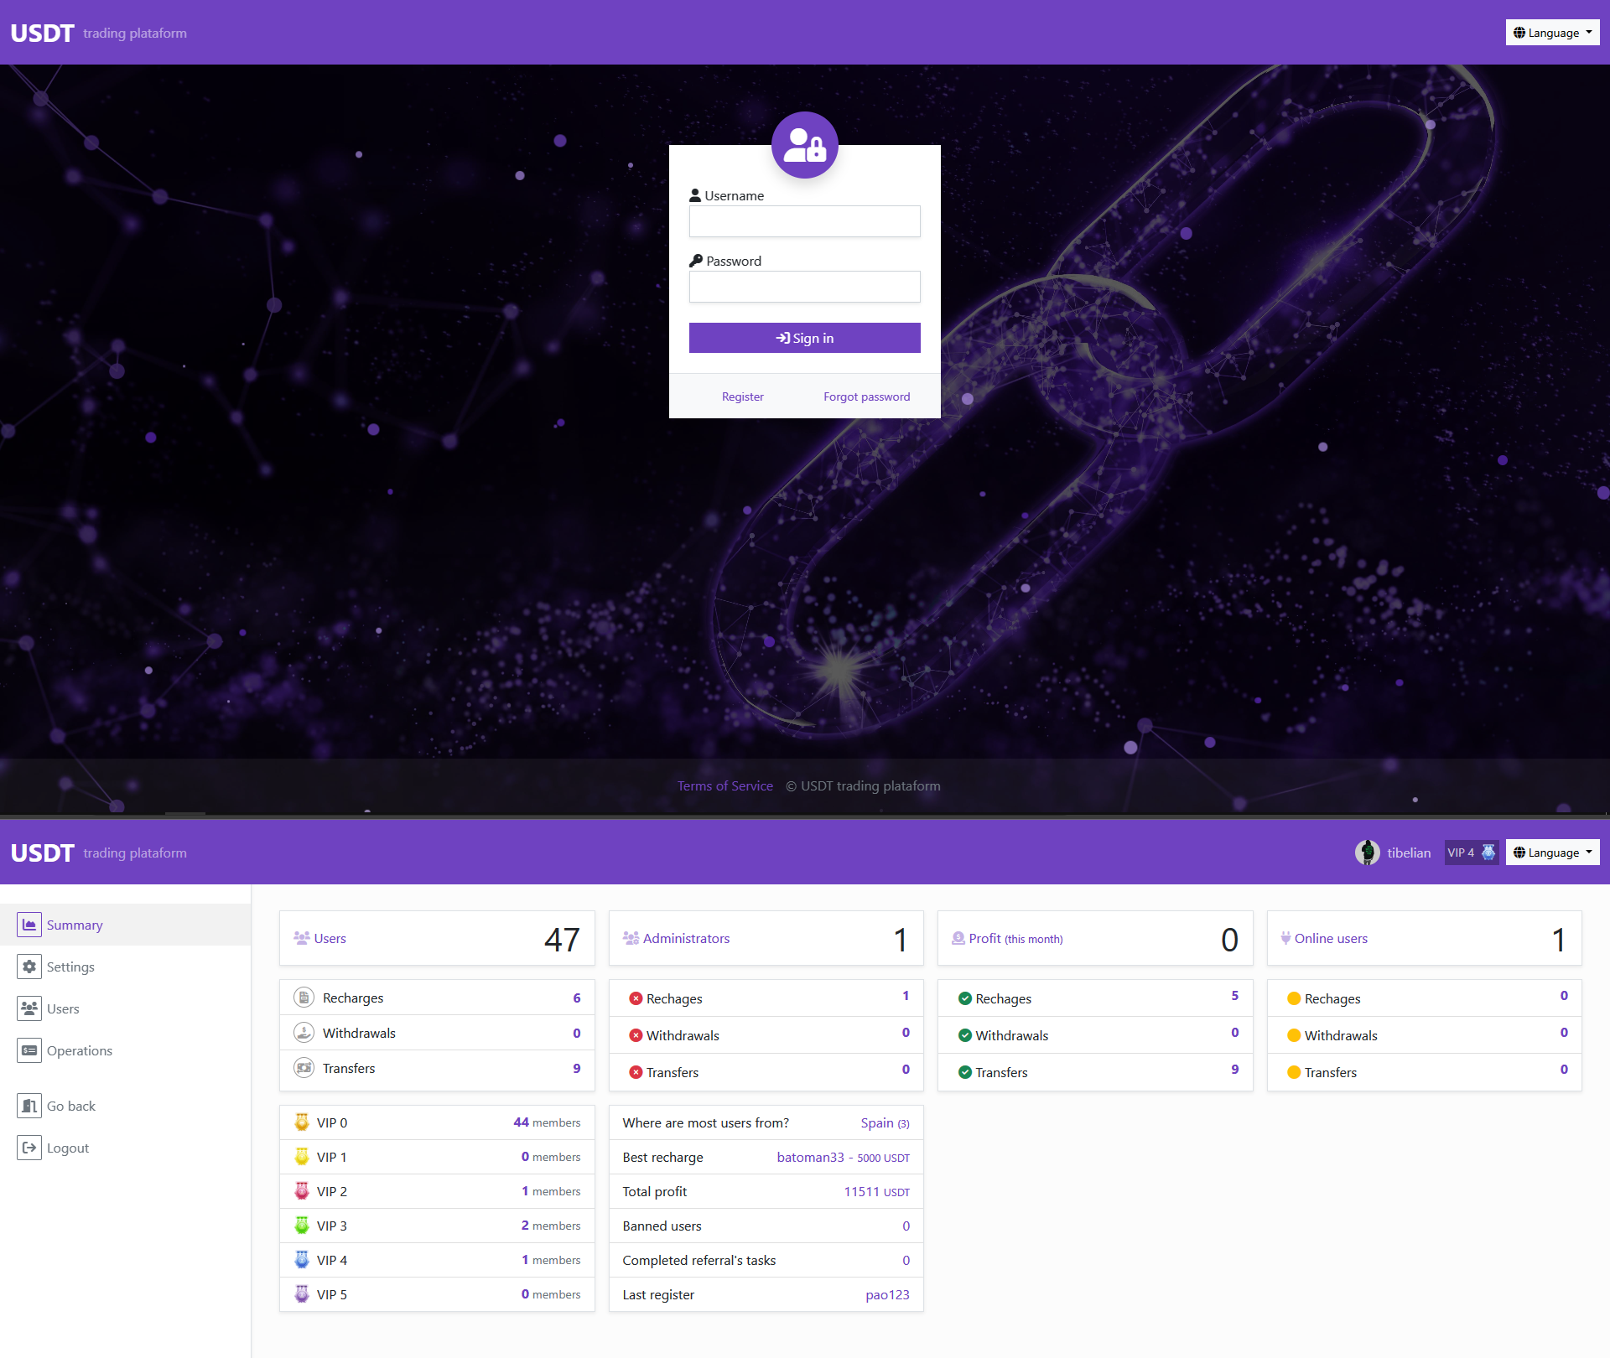Viewport: 1610px width, 1358px height.
Task: Click yellow pending icon beside Transfers
Action: (1294, 1072)
